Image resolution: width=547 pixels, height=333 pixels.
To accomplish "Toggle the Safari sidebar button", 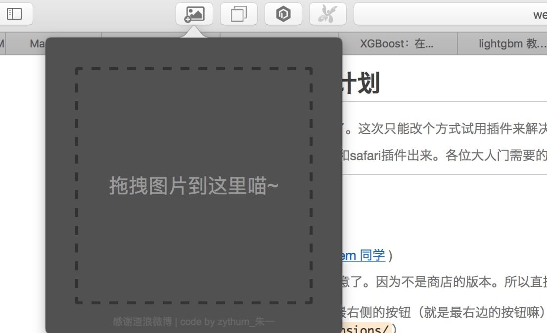I will [14, 14].
